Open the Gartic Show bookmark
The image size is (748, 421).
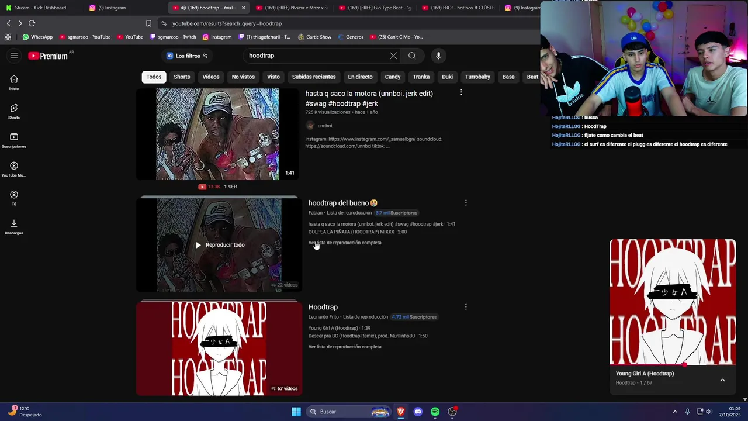pos(314,37)
